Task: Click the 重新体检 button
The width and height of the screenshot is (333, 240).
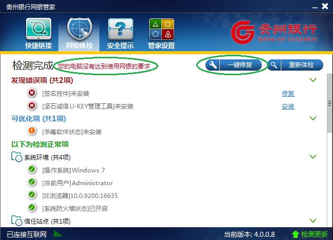Action: click(x=296, y=64)
